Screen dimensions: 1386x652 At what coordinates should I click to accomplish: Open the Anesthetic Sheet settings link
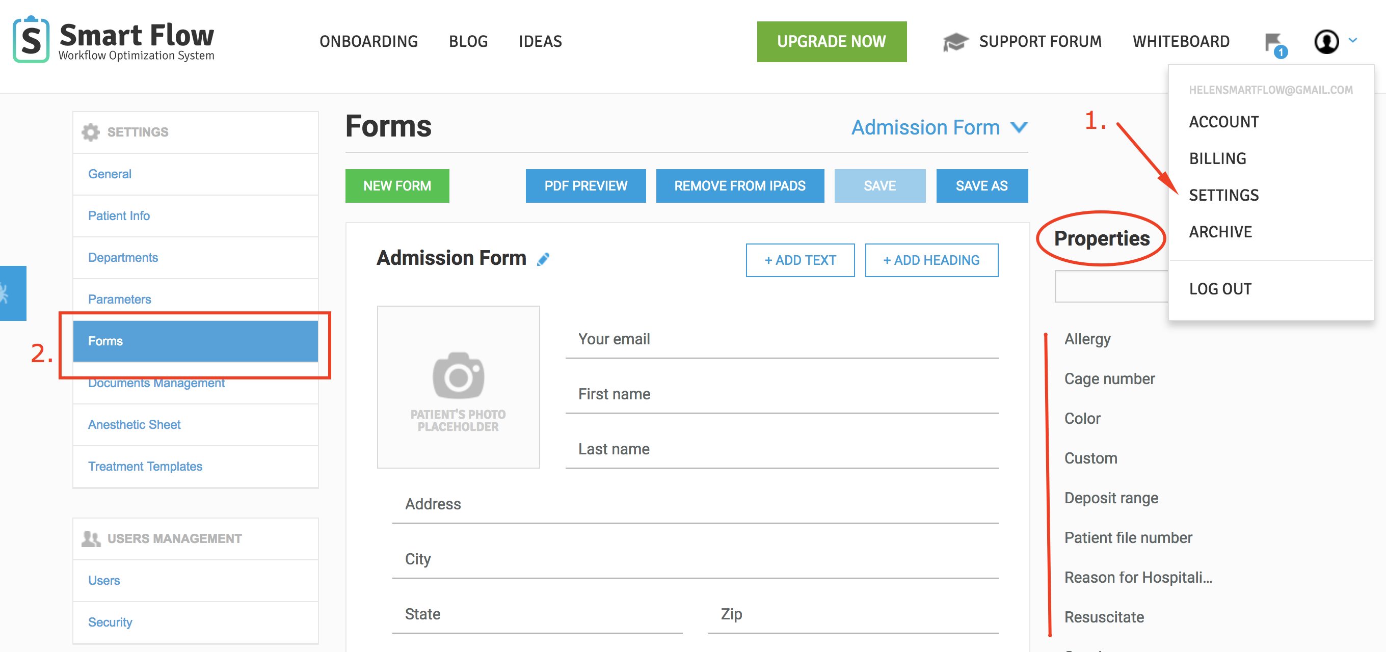134,424
